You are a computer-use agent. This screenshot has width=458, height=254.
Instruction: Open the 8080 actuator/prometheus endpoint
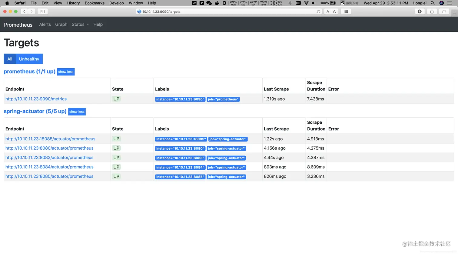click(x=49, y=148)
